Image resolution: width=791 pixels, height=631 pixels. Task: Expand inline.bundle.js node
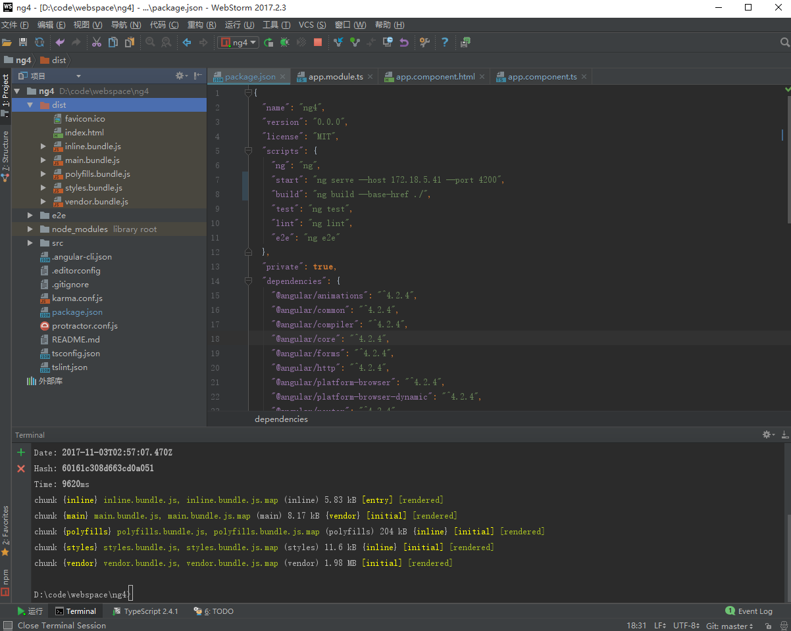(x=43, y=147)
